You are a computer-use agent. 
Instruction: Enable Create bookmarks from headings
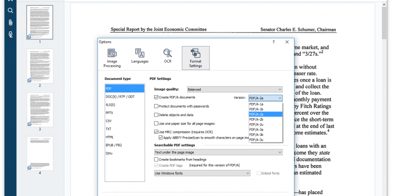coord(156,159)
